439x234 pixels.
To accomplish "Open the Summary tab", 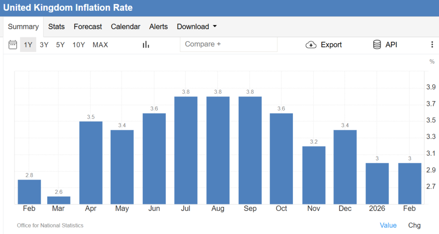I will (23, 27).
